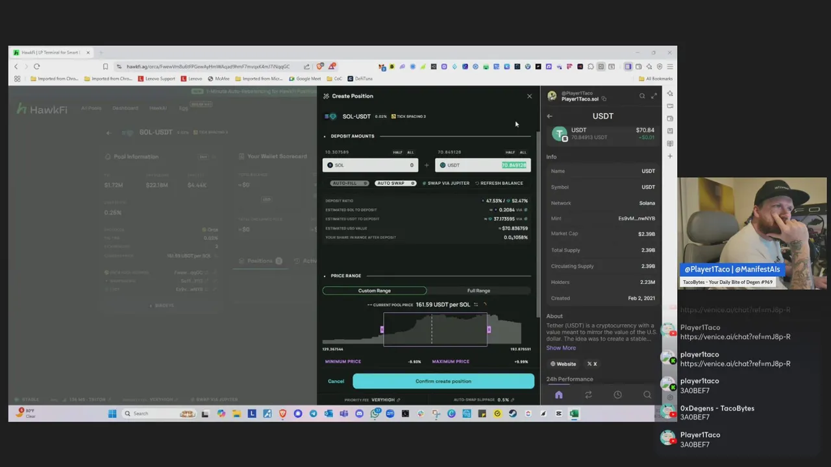Open wallet activity history tab
Image resolution: width=831 pixels, height=467 pixels.
pyautogui.click(x=617, y=395)
